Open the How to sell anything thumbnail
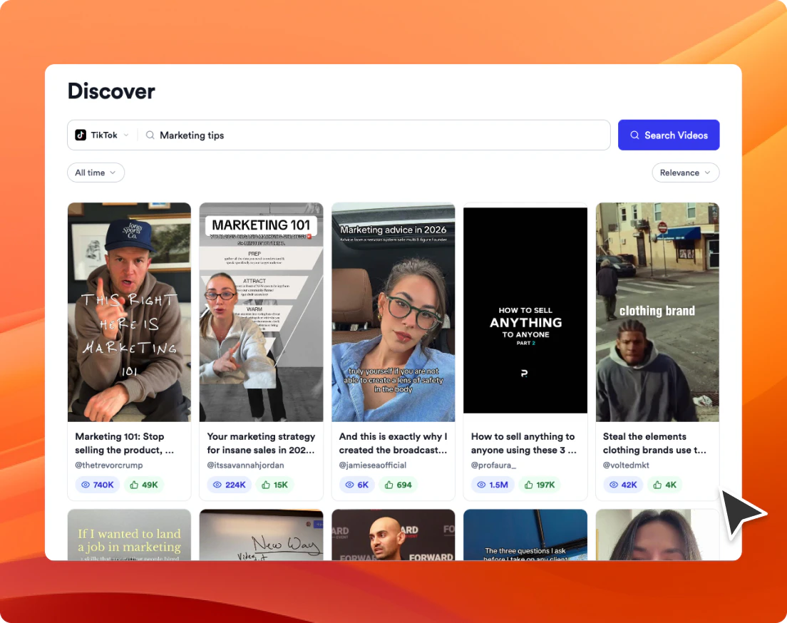The height and width of the screenshot is (623, 787). click(525, 310)
